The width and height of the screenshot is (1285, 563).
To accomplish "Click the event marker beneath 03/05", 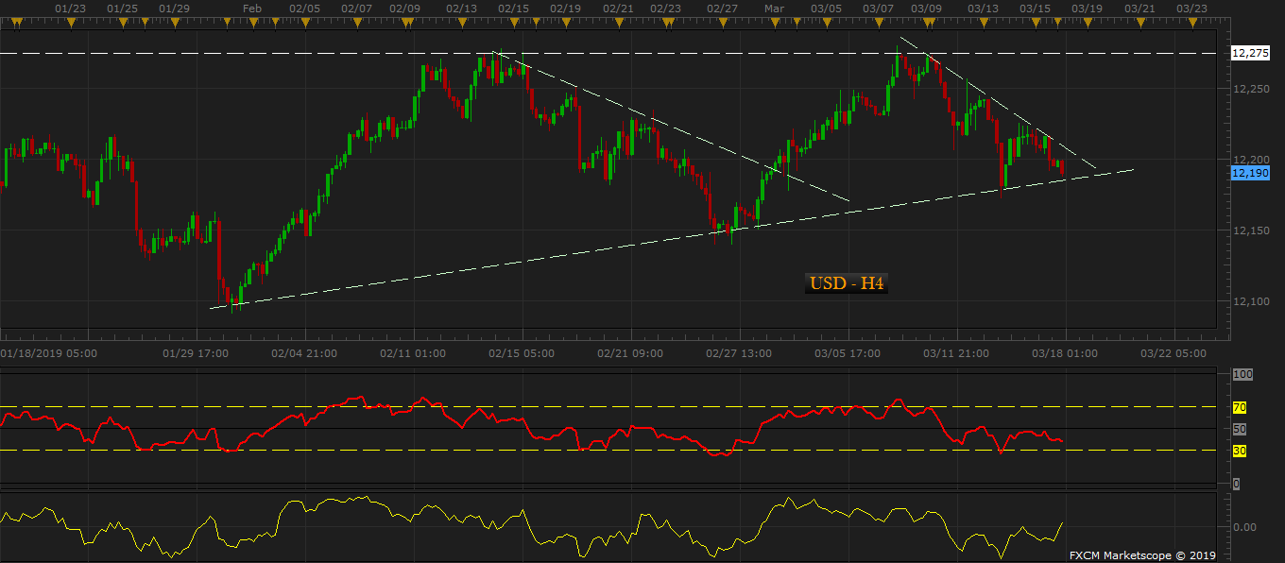I will [826, 25].
